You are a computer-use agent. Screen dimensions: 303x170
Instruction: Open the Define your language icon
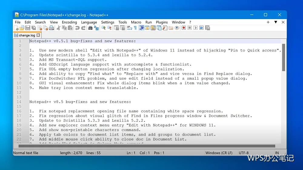(147, 28)
